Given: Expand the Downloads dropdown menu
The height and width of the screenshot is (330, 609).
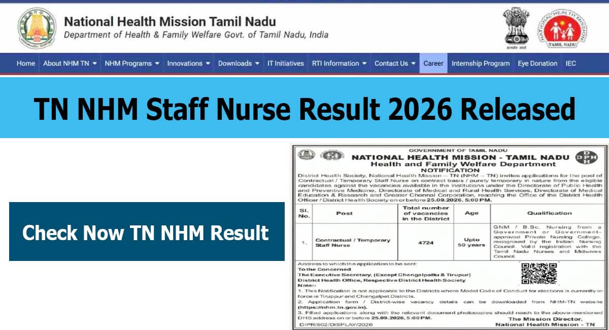Looking at the screenshot, I should point(239,63).
